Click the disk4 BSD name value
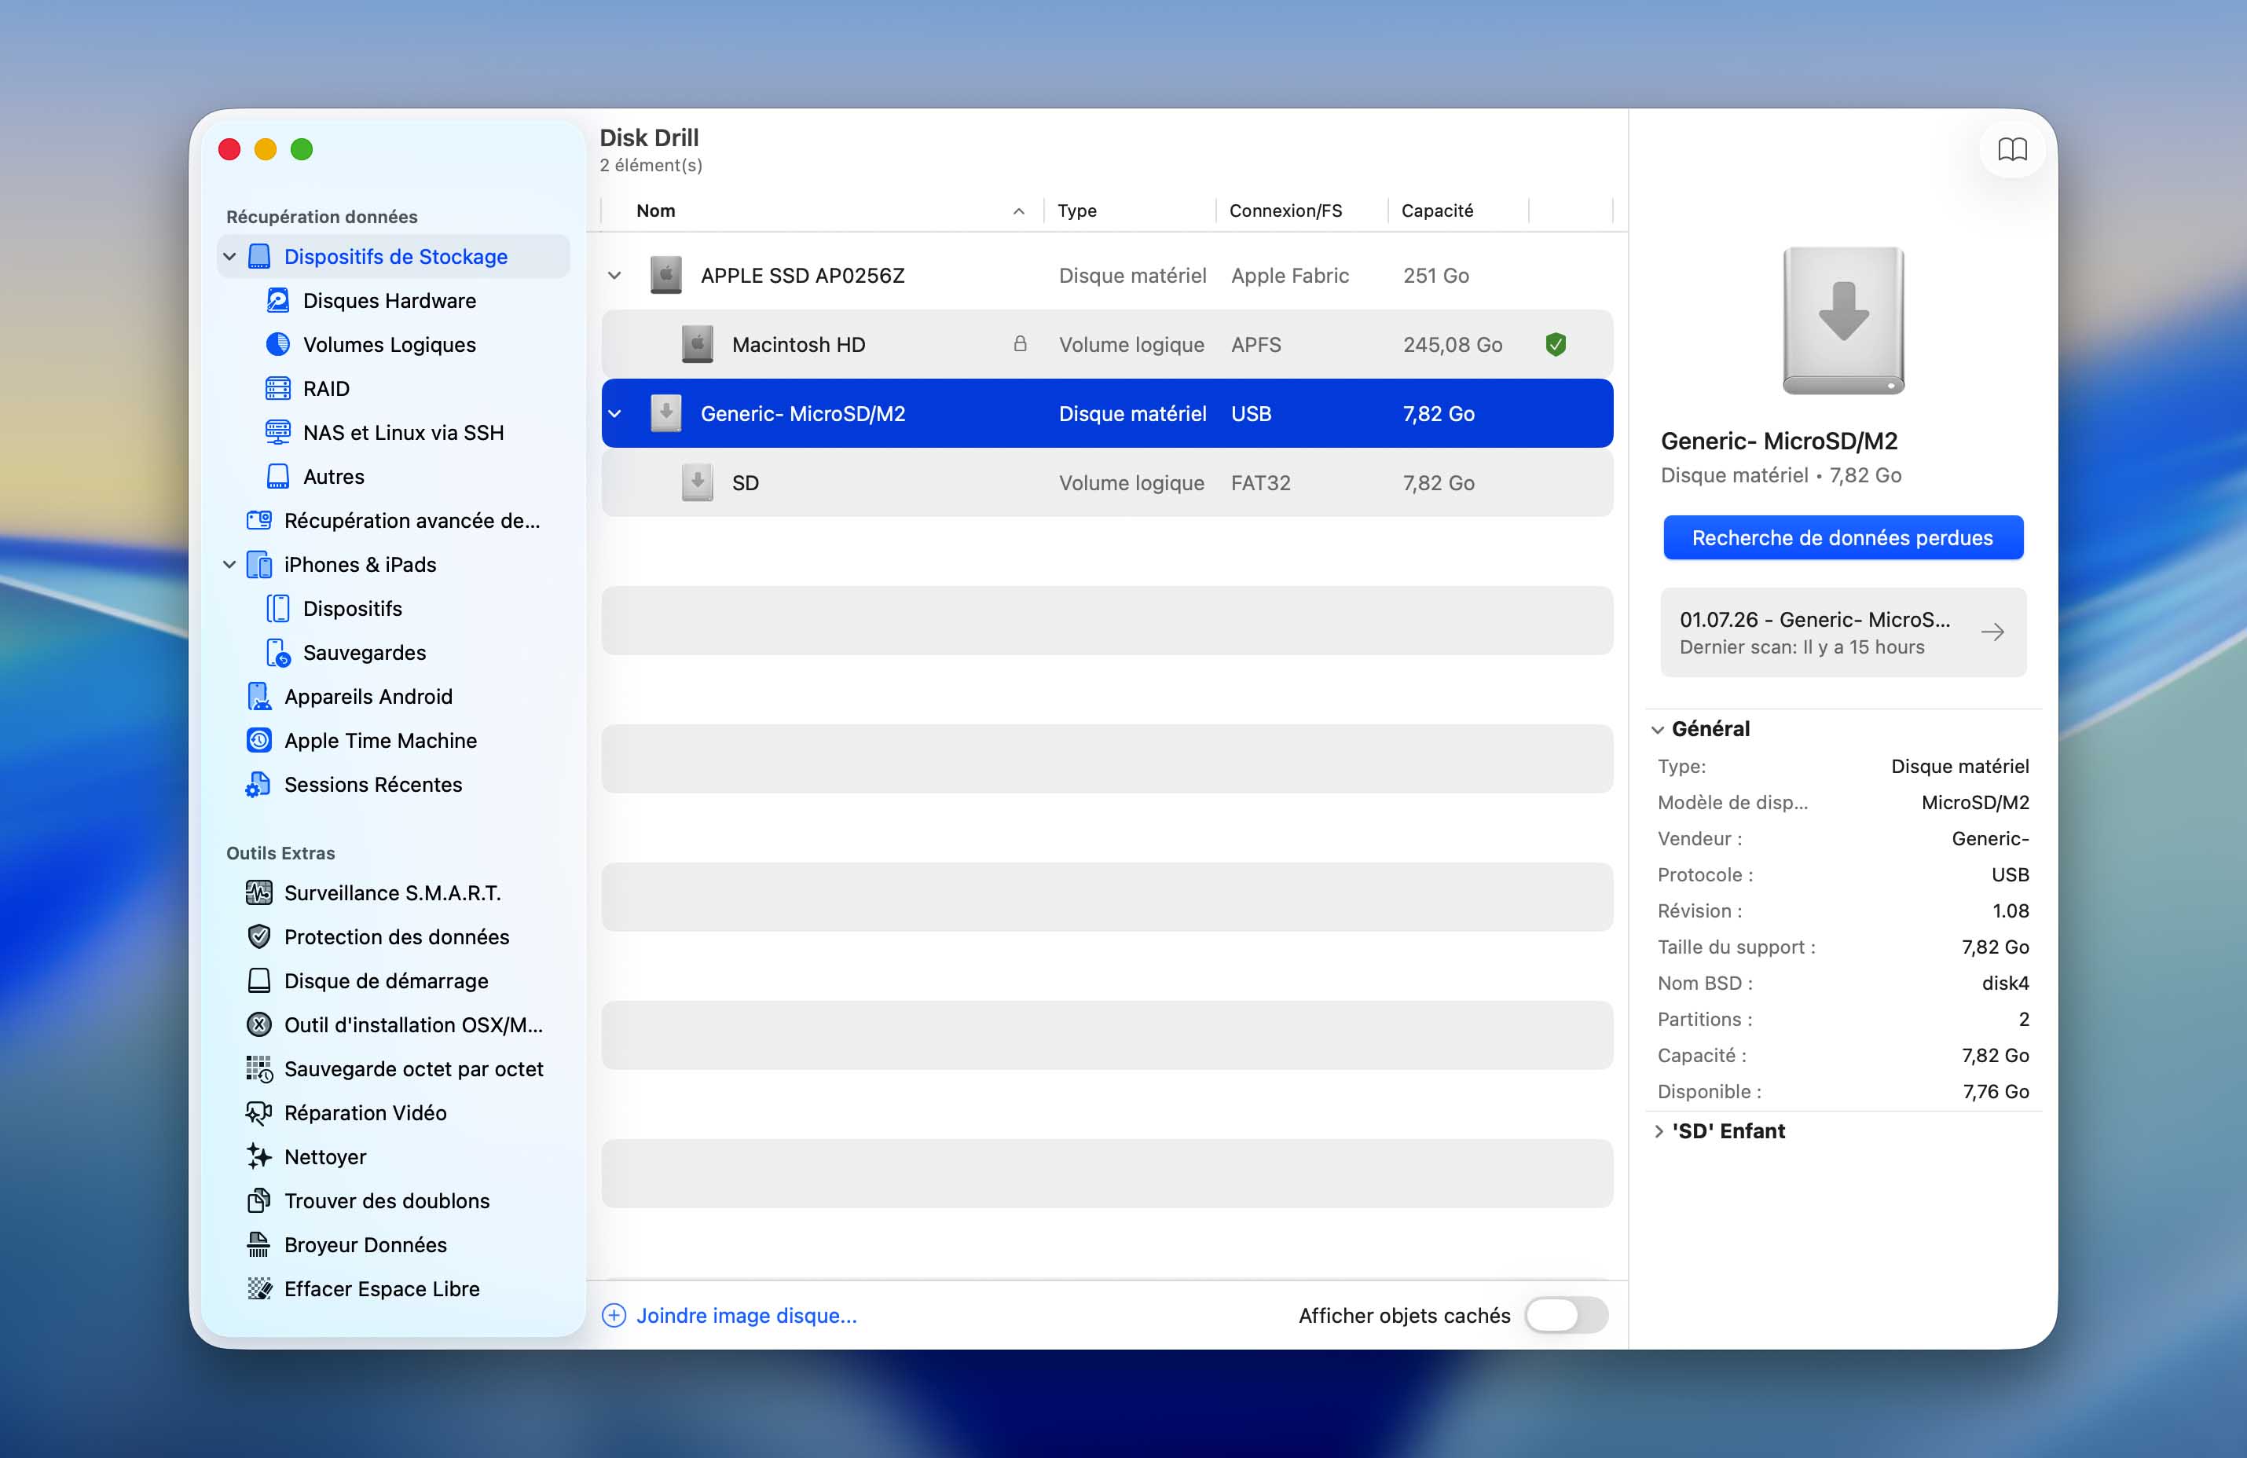 2004,983
